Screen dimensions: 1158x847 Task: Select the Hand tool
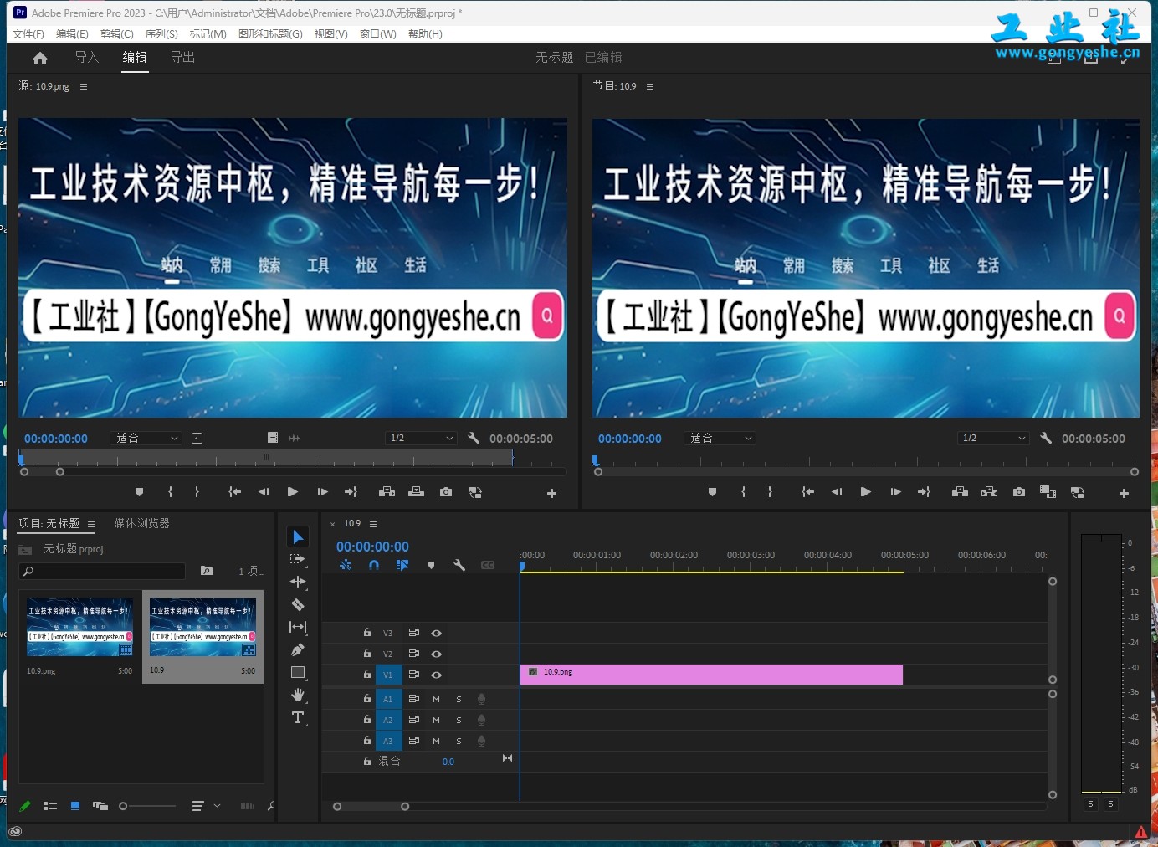pyautogui.click(x=297, y=695)
